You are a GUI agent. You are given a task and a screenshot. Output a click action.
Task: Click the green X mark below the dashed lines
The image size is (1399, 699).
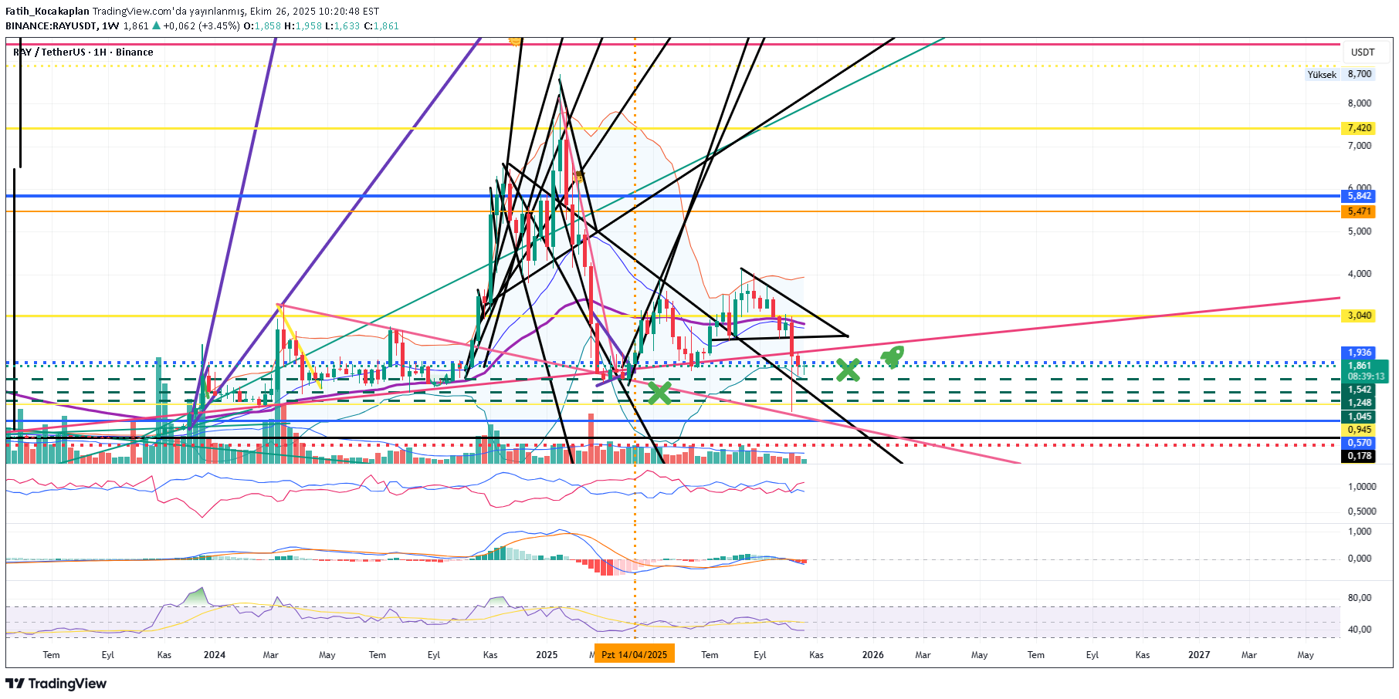(x=659, y=393)
